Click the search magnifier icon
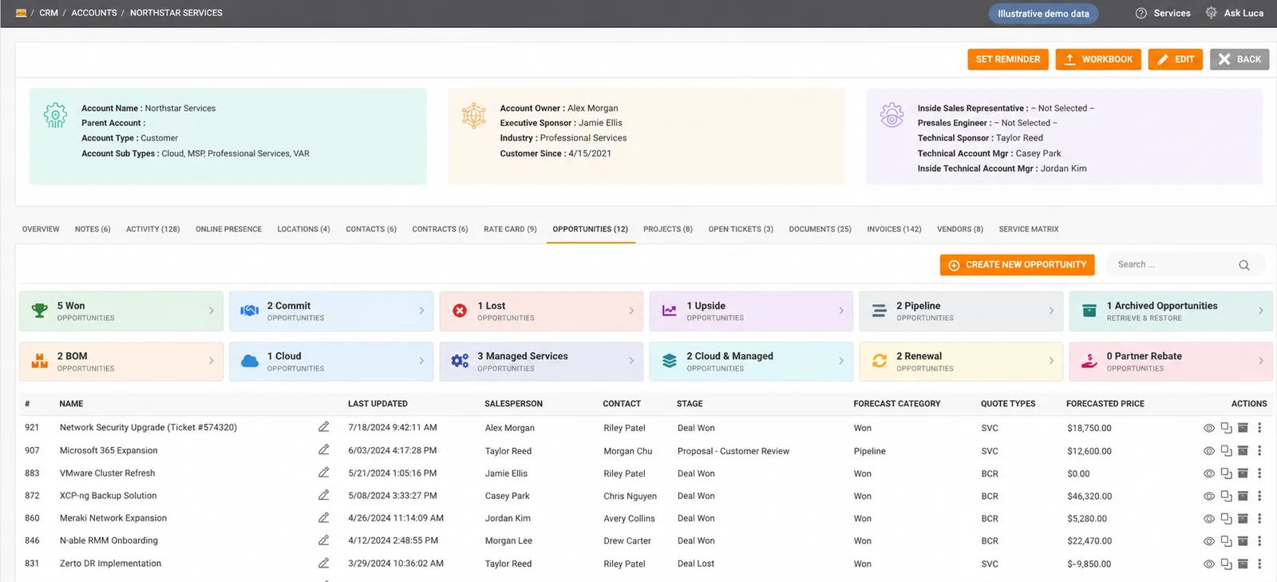 click(x=1244, y=265)
